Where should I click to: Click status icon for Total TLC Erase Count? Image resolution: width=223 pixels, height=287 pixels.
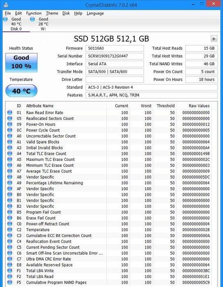pyautogui.click(x=10, y=154)
